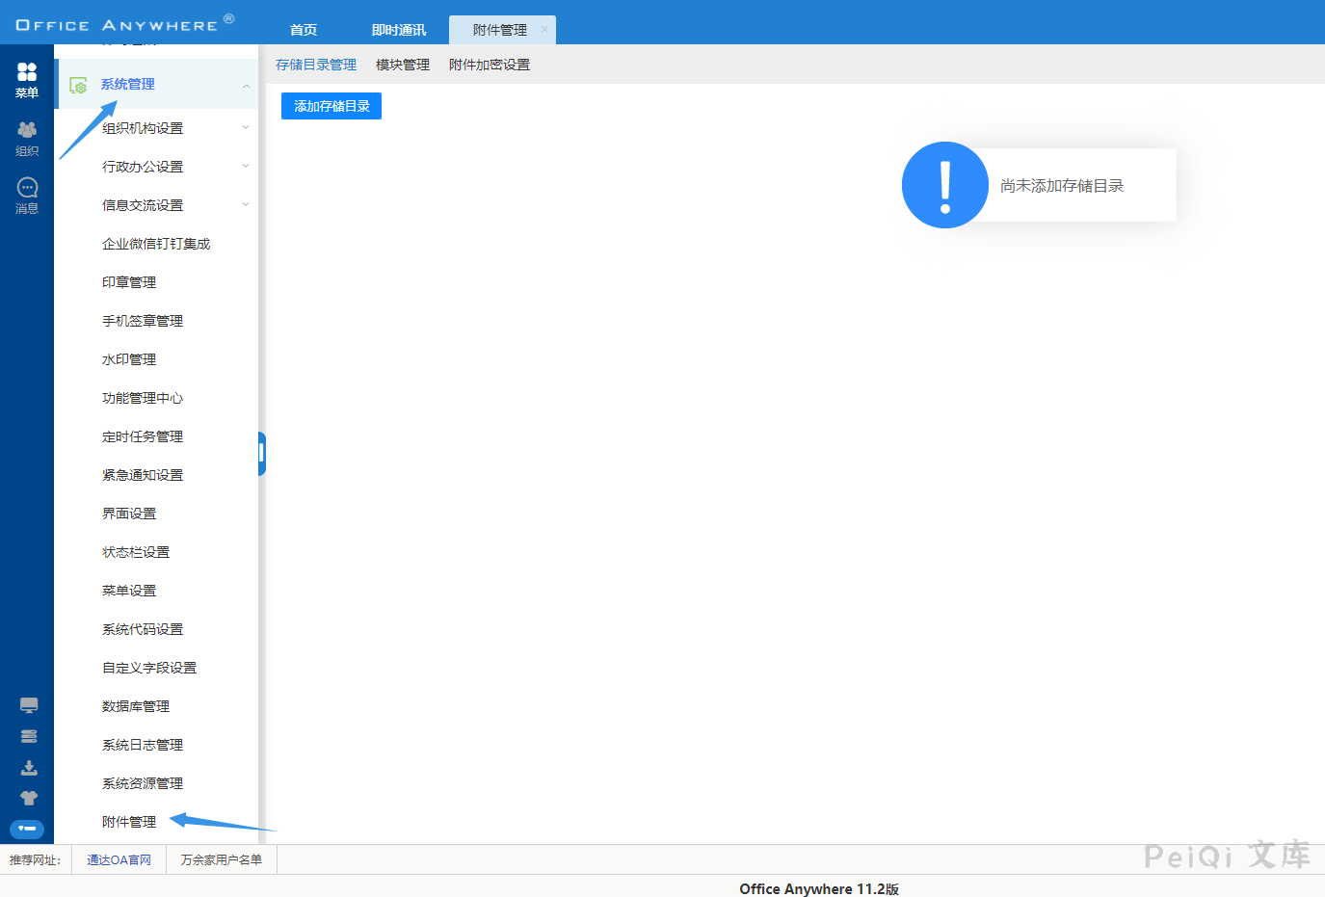Switch to the 即时通讯 tab

point(399,30)
